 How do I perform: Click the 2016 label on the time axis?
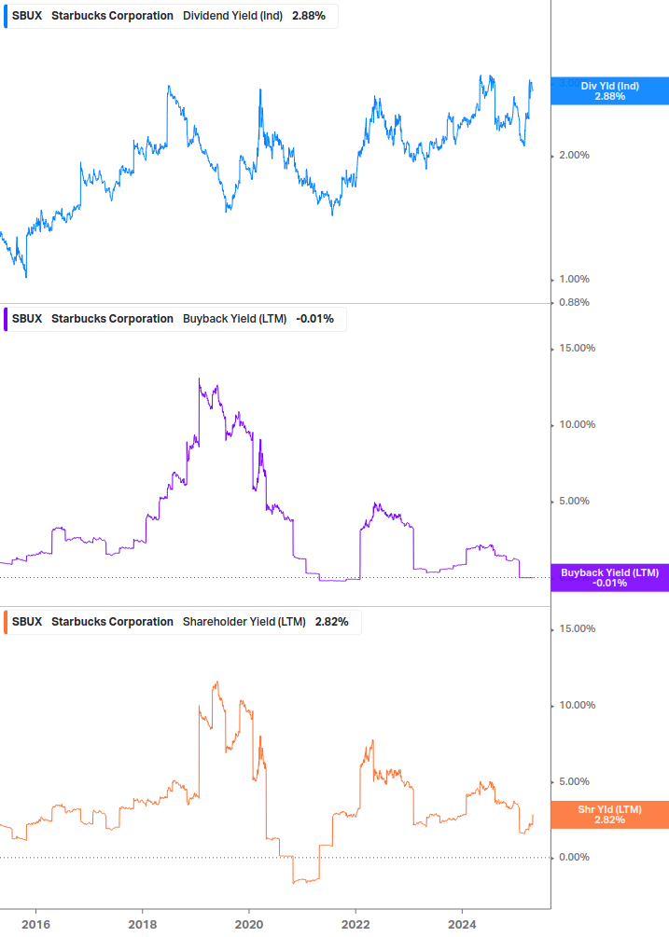point(35,925)
